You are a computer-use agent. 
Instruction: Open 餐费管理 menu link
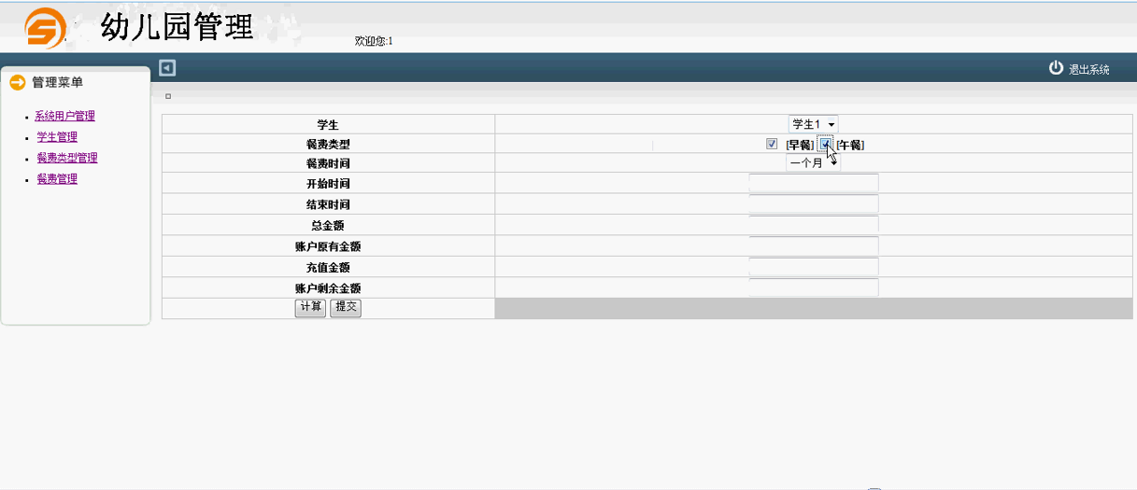tap(57, 179)
